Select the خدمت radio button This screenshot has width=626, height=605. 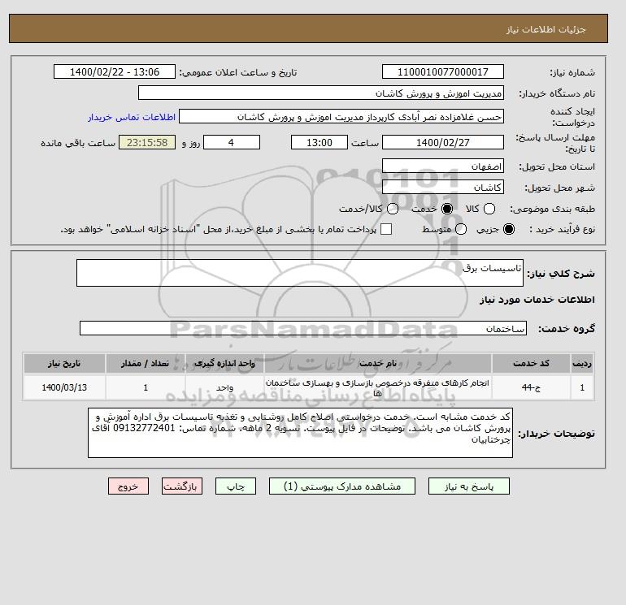[447, 209]
